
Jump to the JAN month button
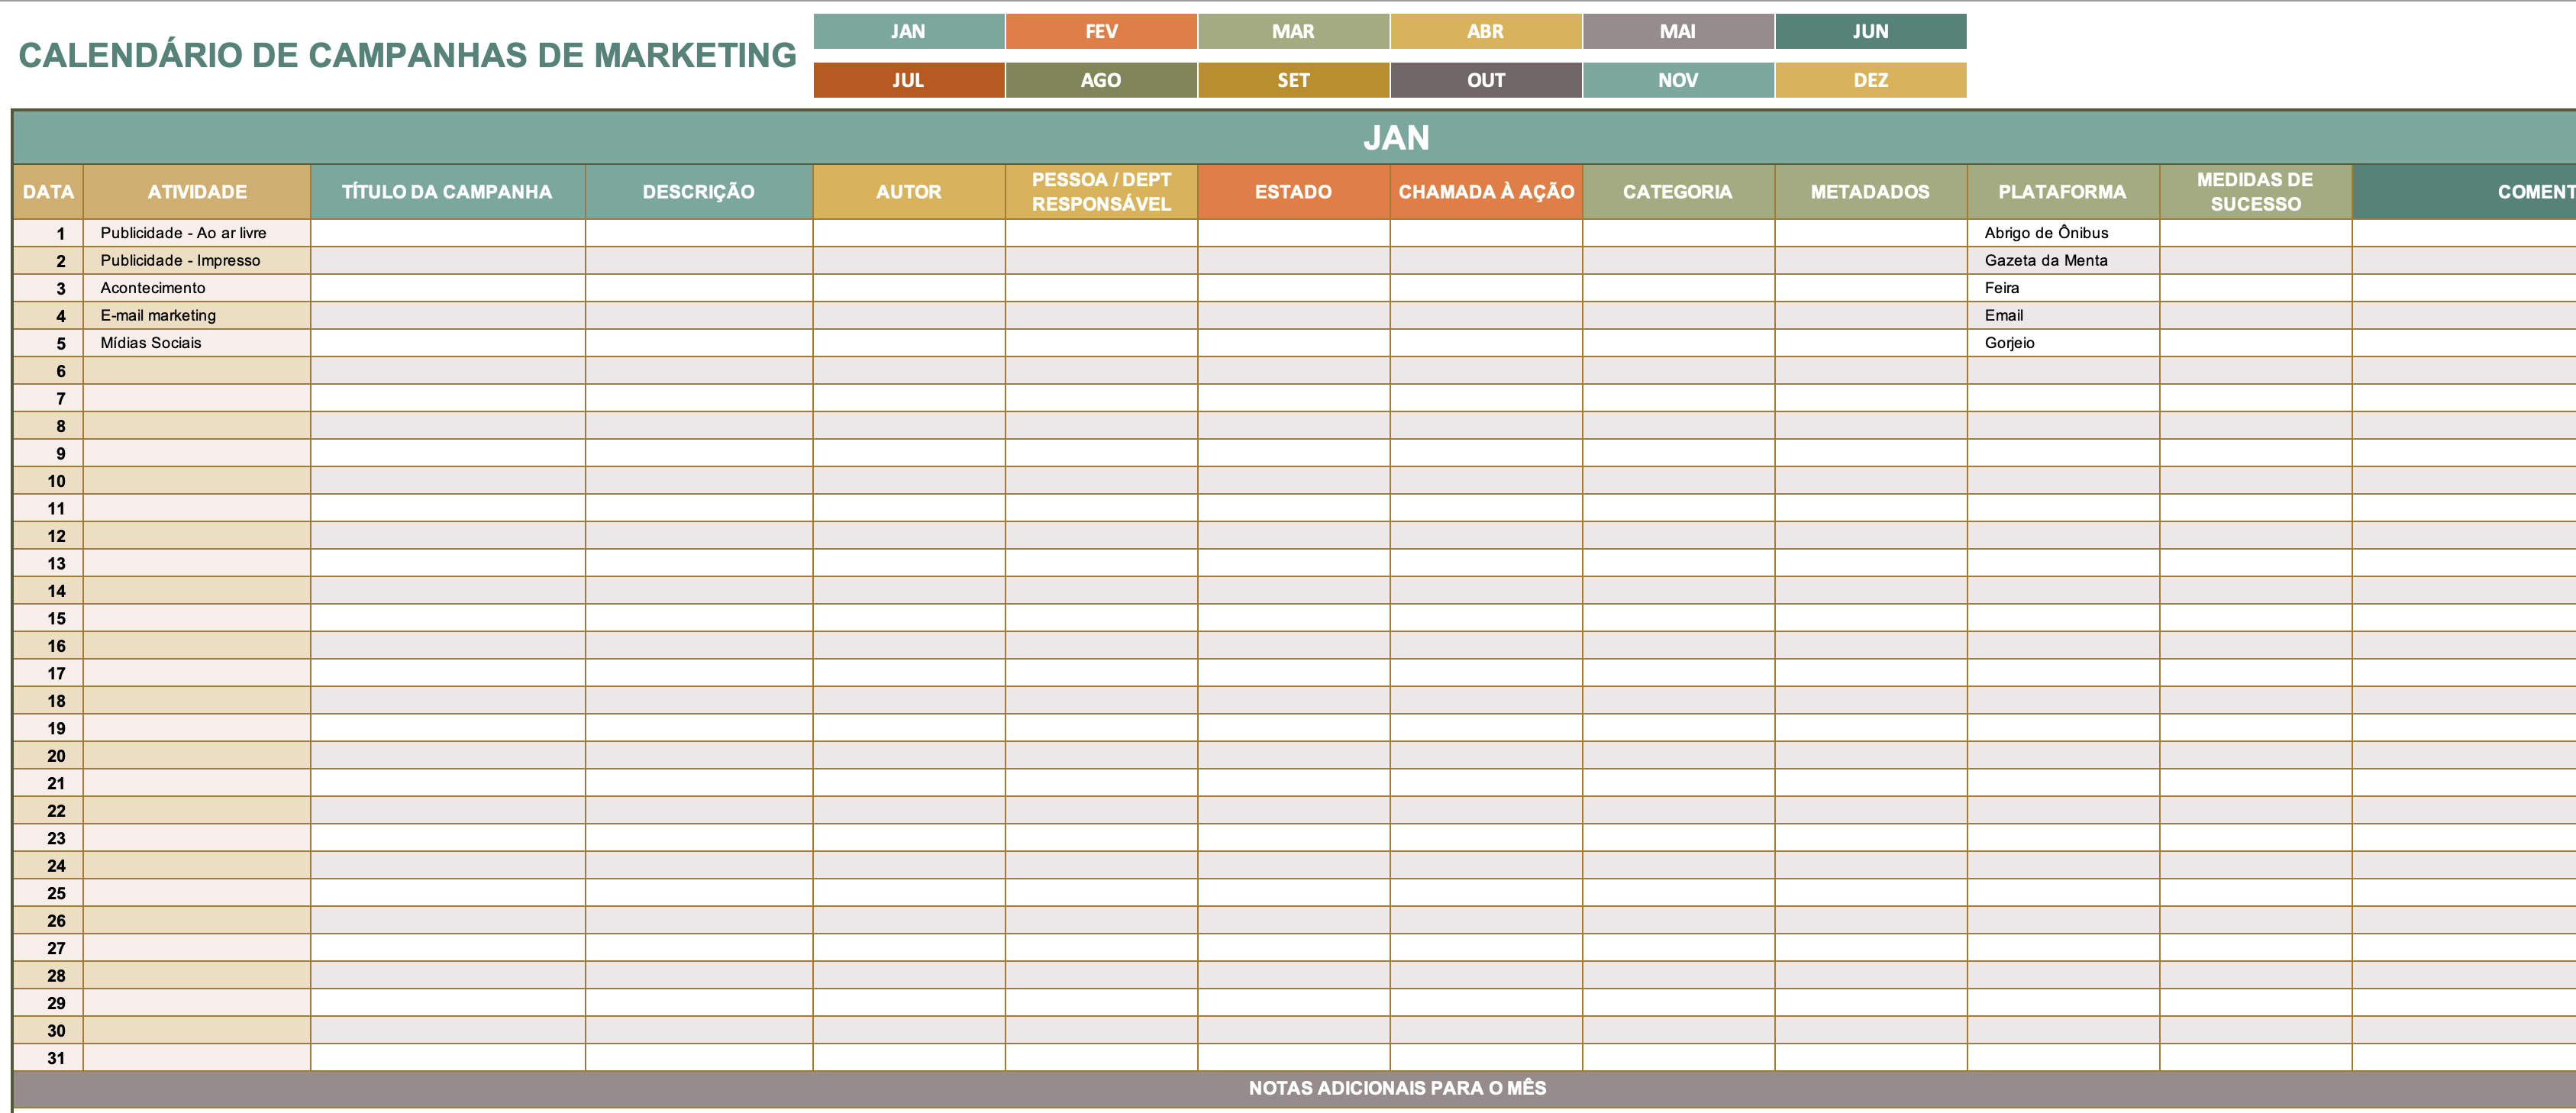908,31
